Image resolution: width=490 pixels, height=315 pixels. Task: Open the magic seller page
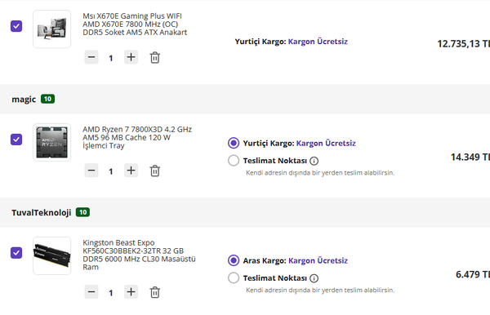[x=24, y=100]
